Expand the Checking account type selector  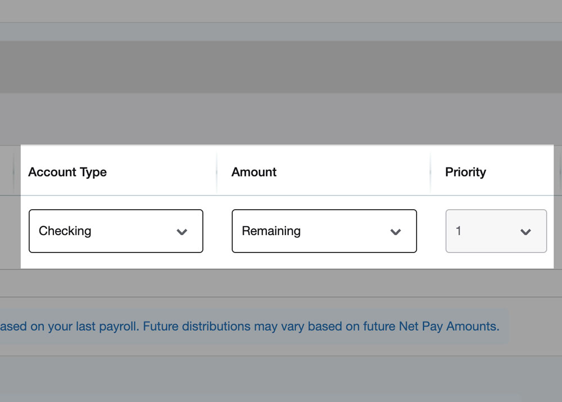click(x=115, y=231)
